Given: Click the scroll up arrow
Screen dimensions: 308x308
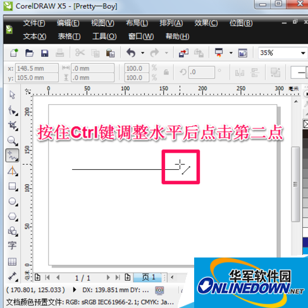Looking at the screenshot, I should 296,102.
